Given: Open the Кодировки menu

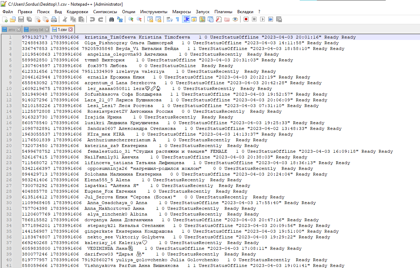Looking at the screenshot, I should click(x=77, y=12).
